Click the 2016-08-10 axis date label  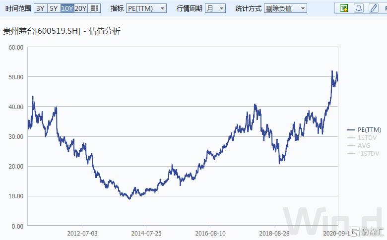click(x=210, y=233)
